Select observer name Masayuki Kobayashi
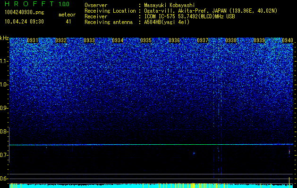This screenshot has width=297, height=188. click(x=170, y=5)
